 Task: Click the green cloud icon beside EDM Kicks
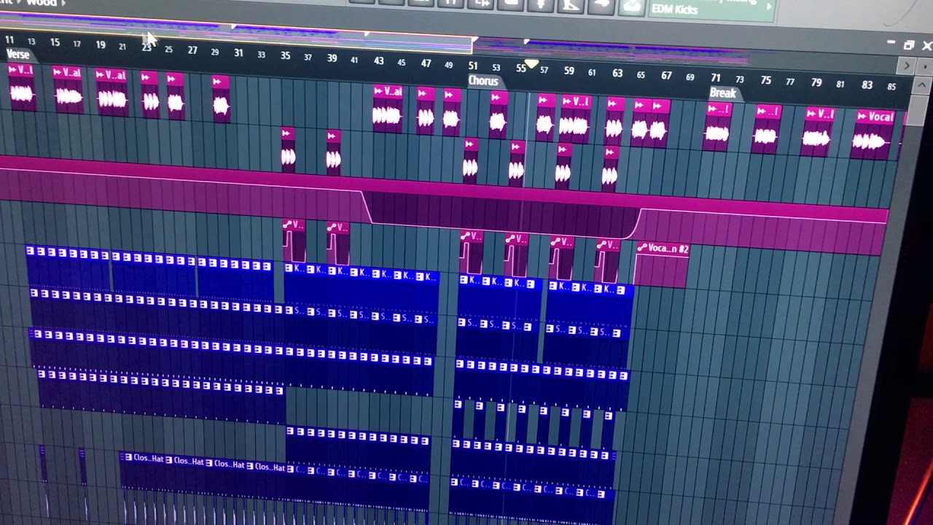(x=631, y=6)
